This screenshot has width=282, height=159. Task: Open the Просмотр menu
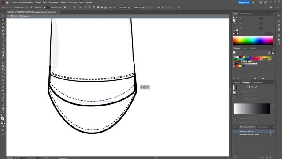pyautogui.click(x=72, y=3)
